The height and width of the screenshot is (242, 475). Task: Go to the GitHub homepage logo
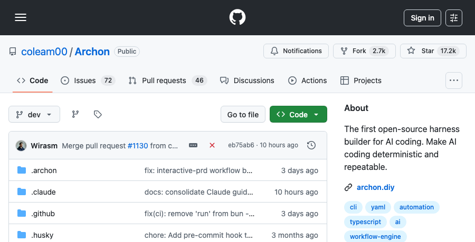237,17
